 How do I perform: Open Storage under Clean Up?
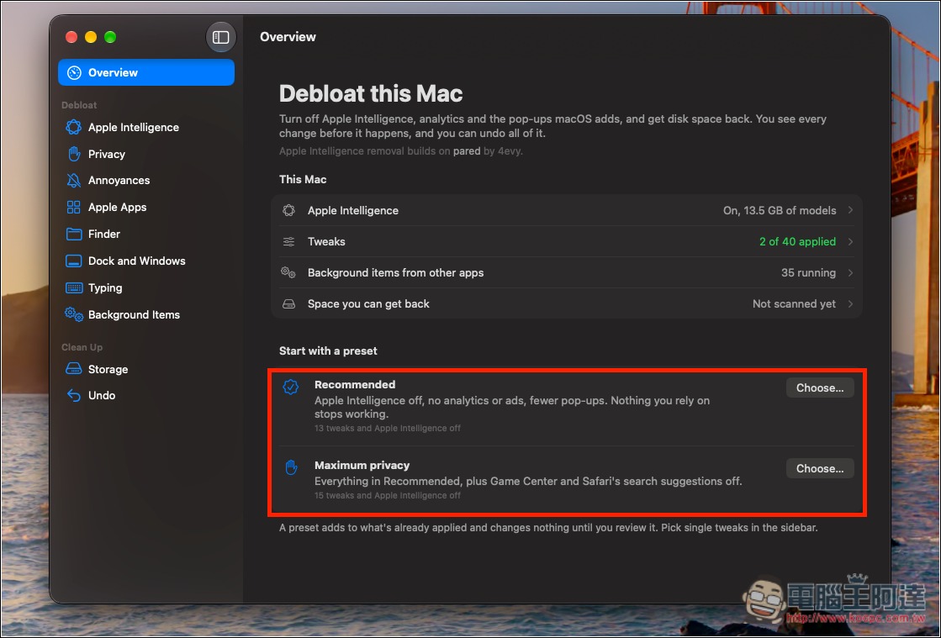pos(146,369)
